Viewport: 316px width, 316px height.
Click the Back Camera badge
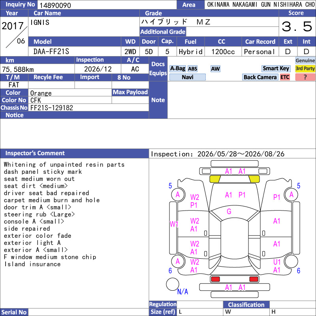[260, 77]
